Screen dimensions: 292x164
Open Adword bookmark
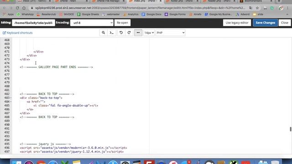tap(243, 14)
